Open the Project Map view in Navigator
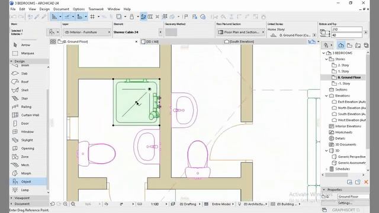Image resolution: width=379 pixels, height=213 pixels. pyautogui.click(x=341, y=45)
